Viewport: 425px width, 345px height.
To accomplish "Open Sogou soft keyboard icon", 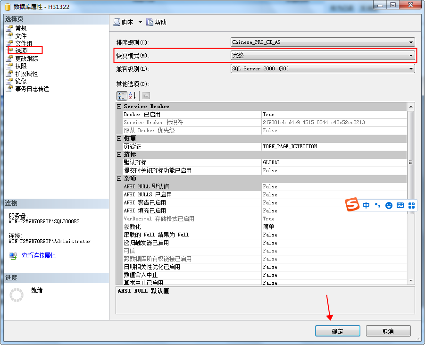I will point(400,205).
